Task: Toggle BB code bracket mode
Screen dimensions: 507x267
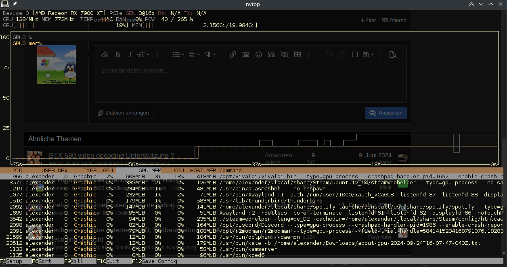Action: [355, 54]
